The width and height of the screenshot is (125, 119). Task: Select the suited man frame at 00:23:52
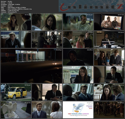(109, 75)
